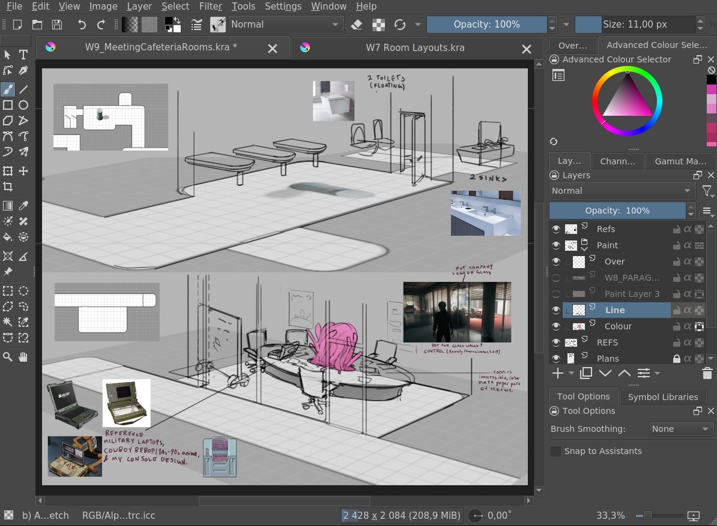
Task: Close the W9_MeetingCafeteriaRooms.kra tab
Action: [273, 49]
